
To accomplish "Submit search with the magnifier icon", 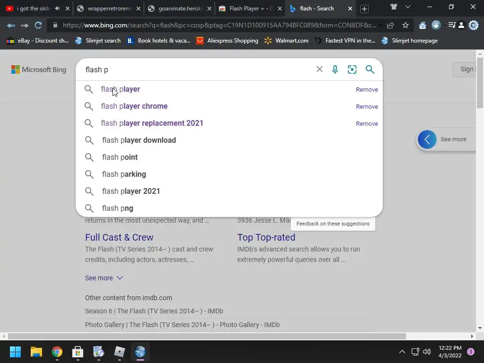I will (370, 69).
